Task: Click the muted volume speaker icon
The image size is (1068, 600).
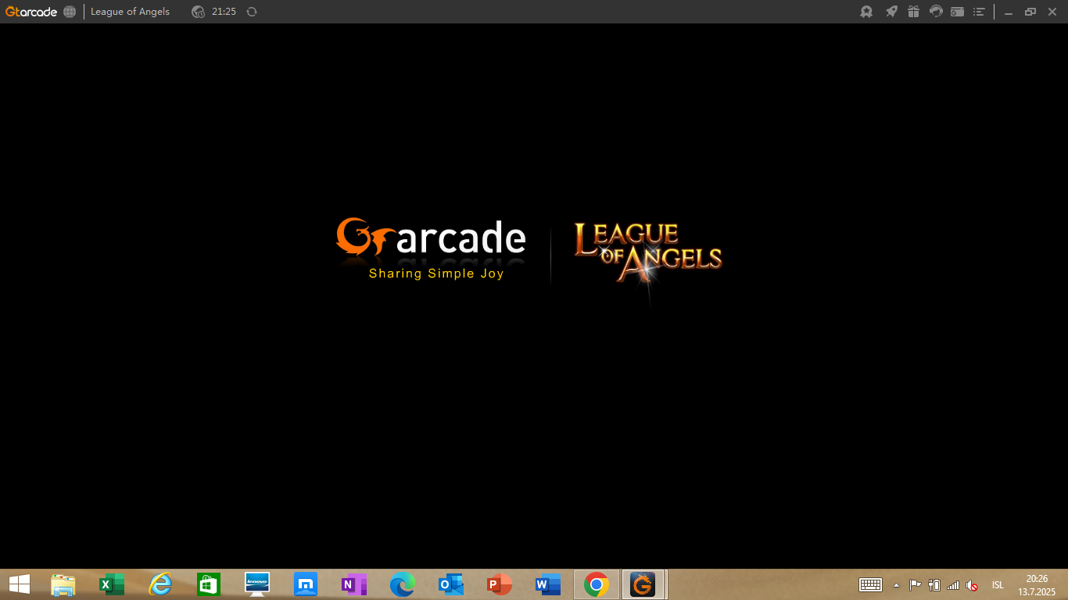Action: click(973, 584)
